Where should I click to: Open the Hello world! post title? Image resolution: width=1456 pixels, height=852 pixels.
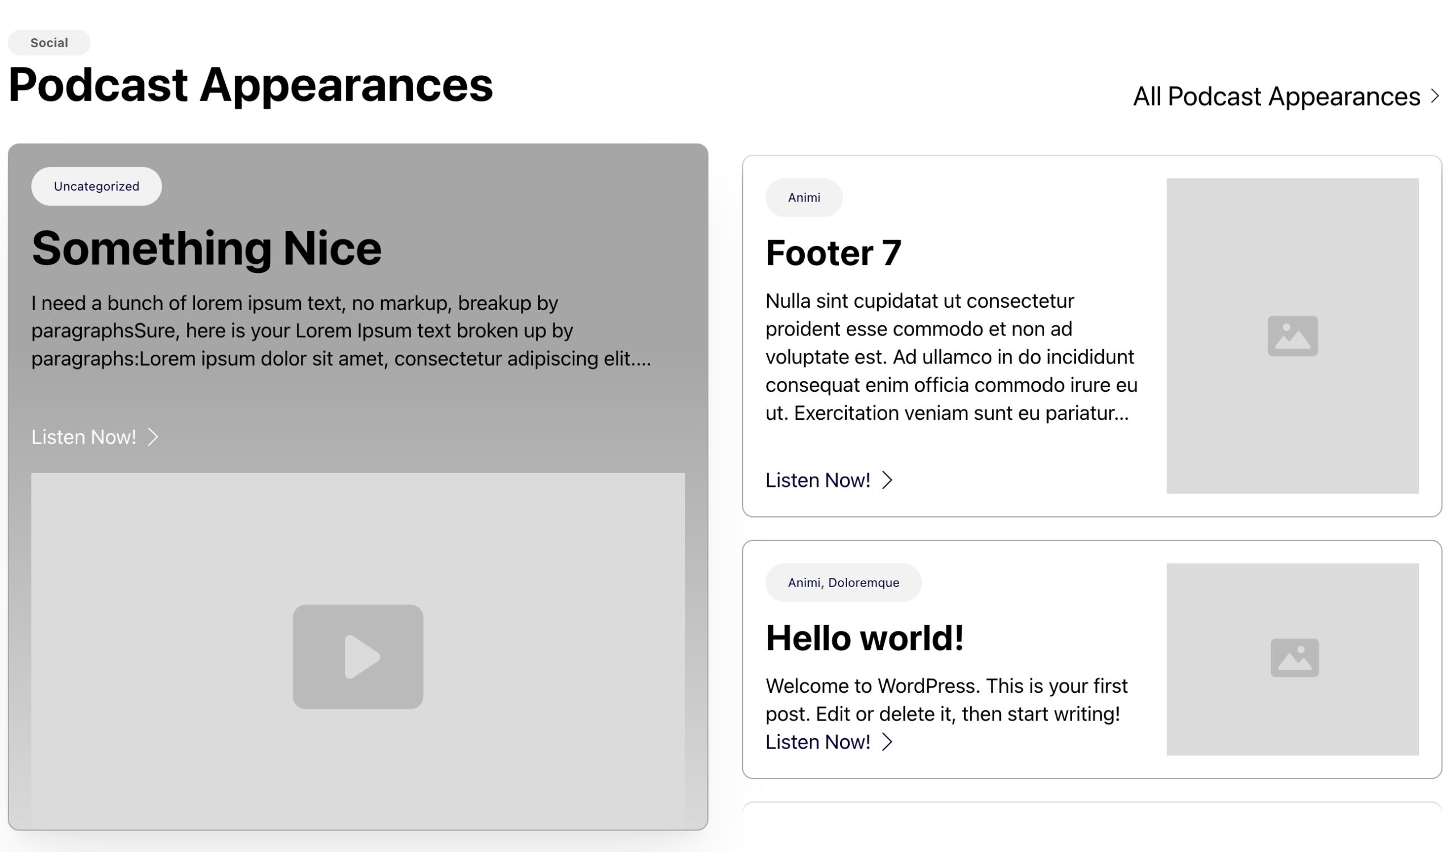pyautogui.click(x=864, y=638)
